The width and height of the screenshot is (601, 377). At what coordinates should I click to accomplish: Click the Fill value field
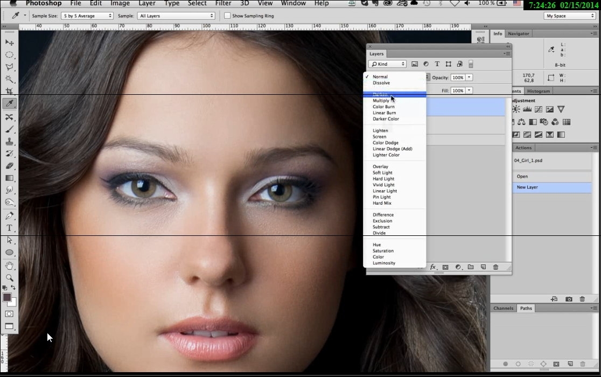(458, 90)
